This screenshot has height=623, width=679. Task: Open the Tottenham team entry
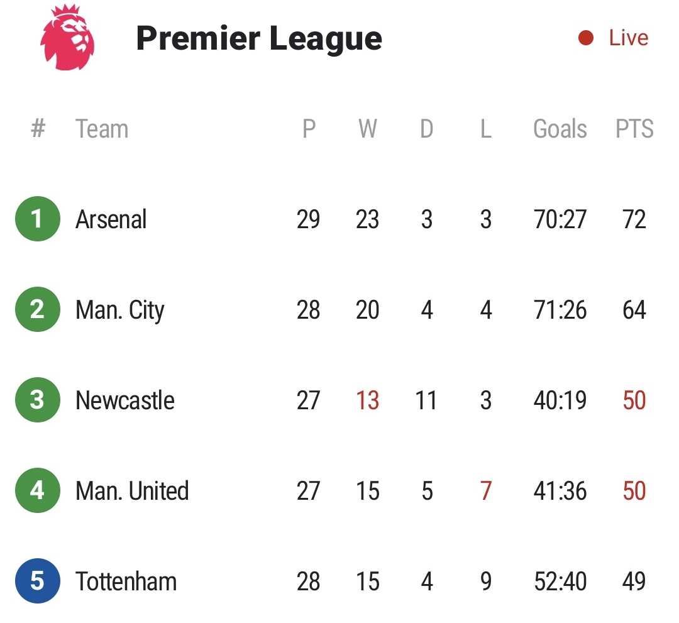coord(126,581)
